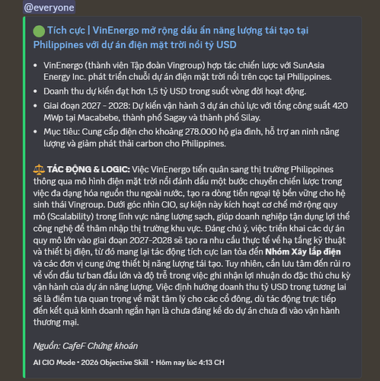Click the final 'thương mại.' paragraph line
Viewport: 380px width, 381px height.
point(56,322)
